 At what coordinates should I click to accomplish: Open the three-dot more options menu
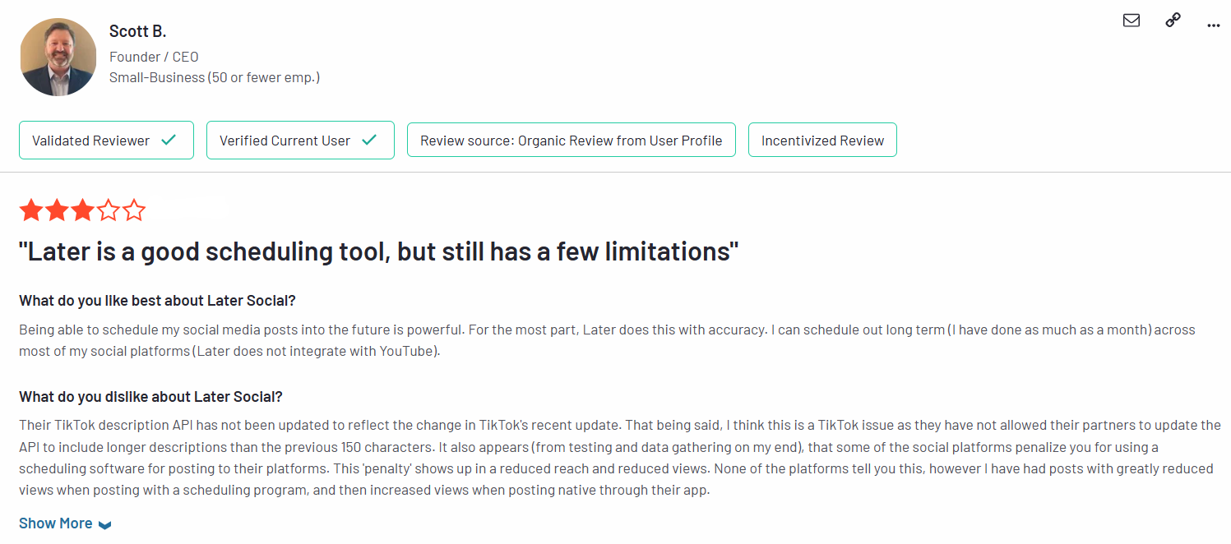pos(1214,25)
